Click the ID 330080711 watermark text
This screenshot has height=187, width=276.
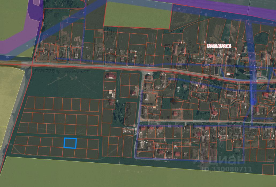pyautogui.click(x=227, y=169)
